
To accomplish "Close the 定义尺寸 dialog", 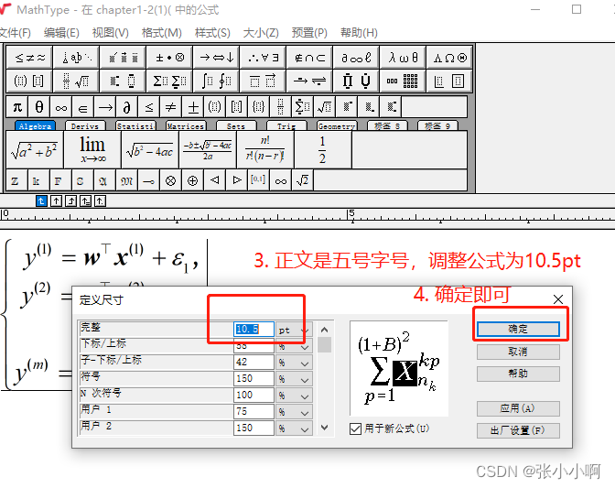I will pos(558,299).
